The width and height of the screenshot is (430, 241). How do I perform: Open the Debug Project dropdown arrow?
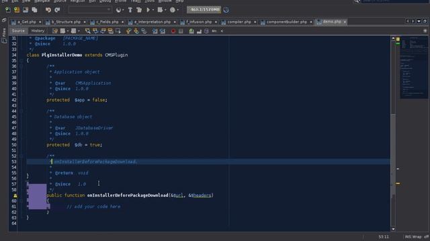(165, 10)
